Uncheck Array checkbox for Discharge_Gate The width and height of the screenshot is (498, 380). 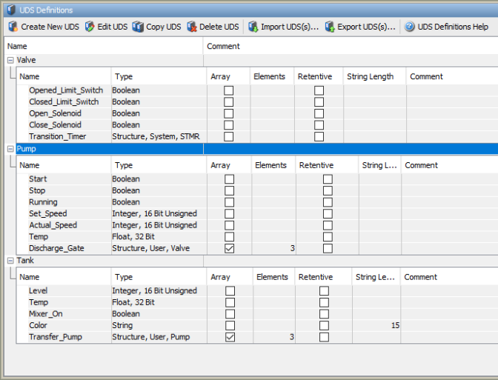click(229, 248)
